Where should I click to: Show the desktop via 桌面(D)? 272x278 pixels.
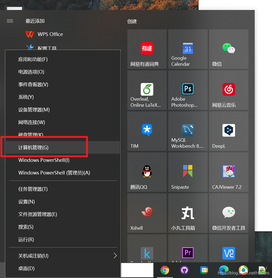tap(63, 268)
